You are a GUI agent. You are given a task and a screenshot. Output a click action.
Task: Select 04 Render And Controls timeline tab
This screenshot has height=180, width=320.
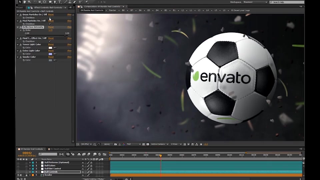pyautogui.click(x=31, y=149)
